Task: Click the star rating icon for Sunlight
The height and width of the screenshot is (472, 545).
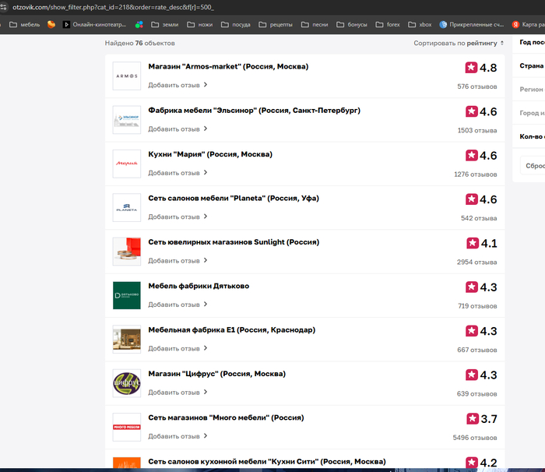Action: click(472, 243)
